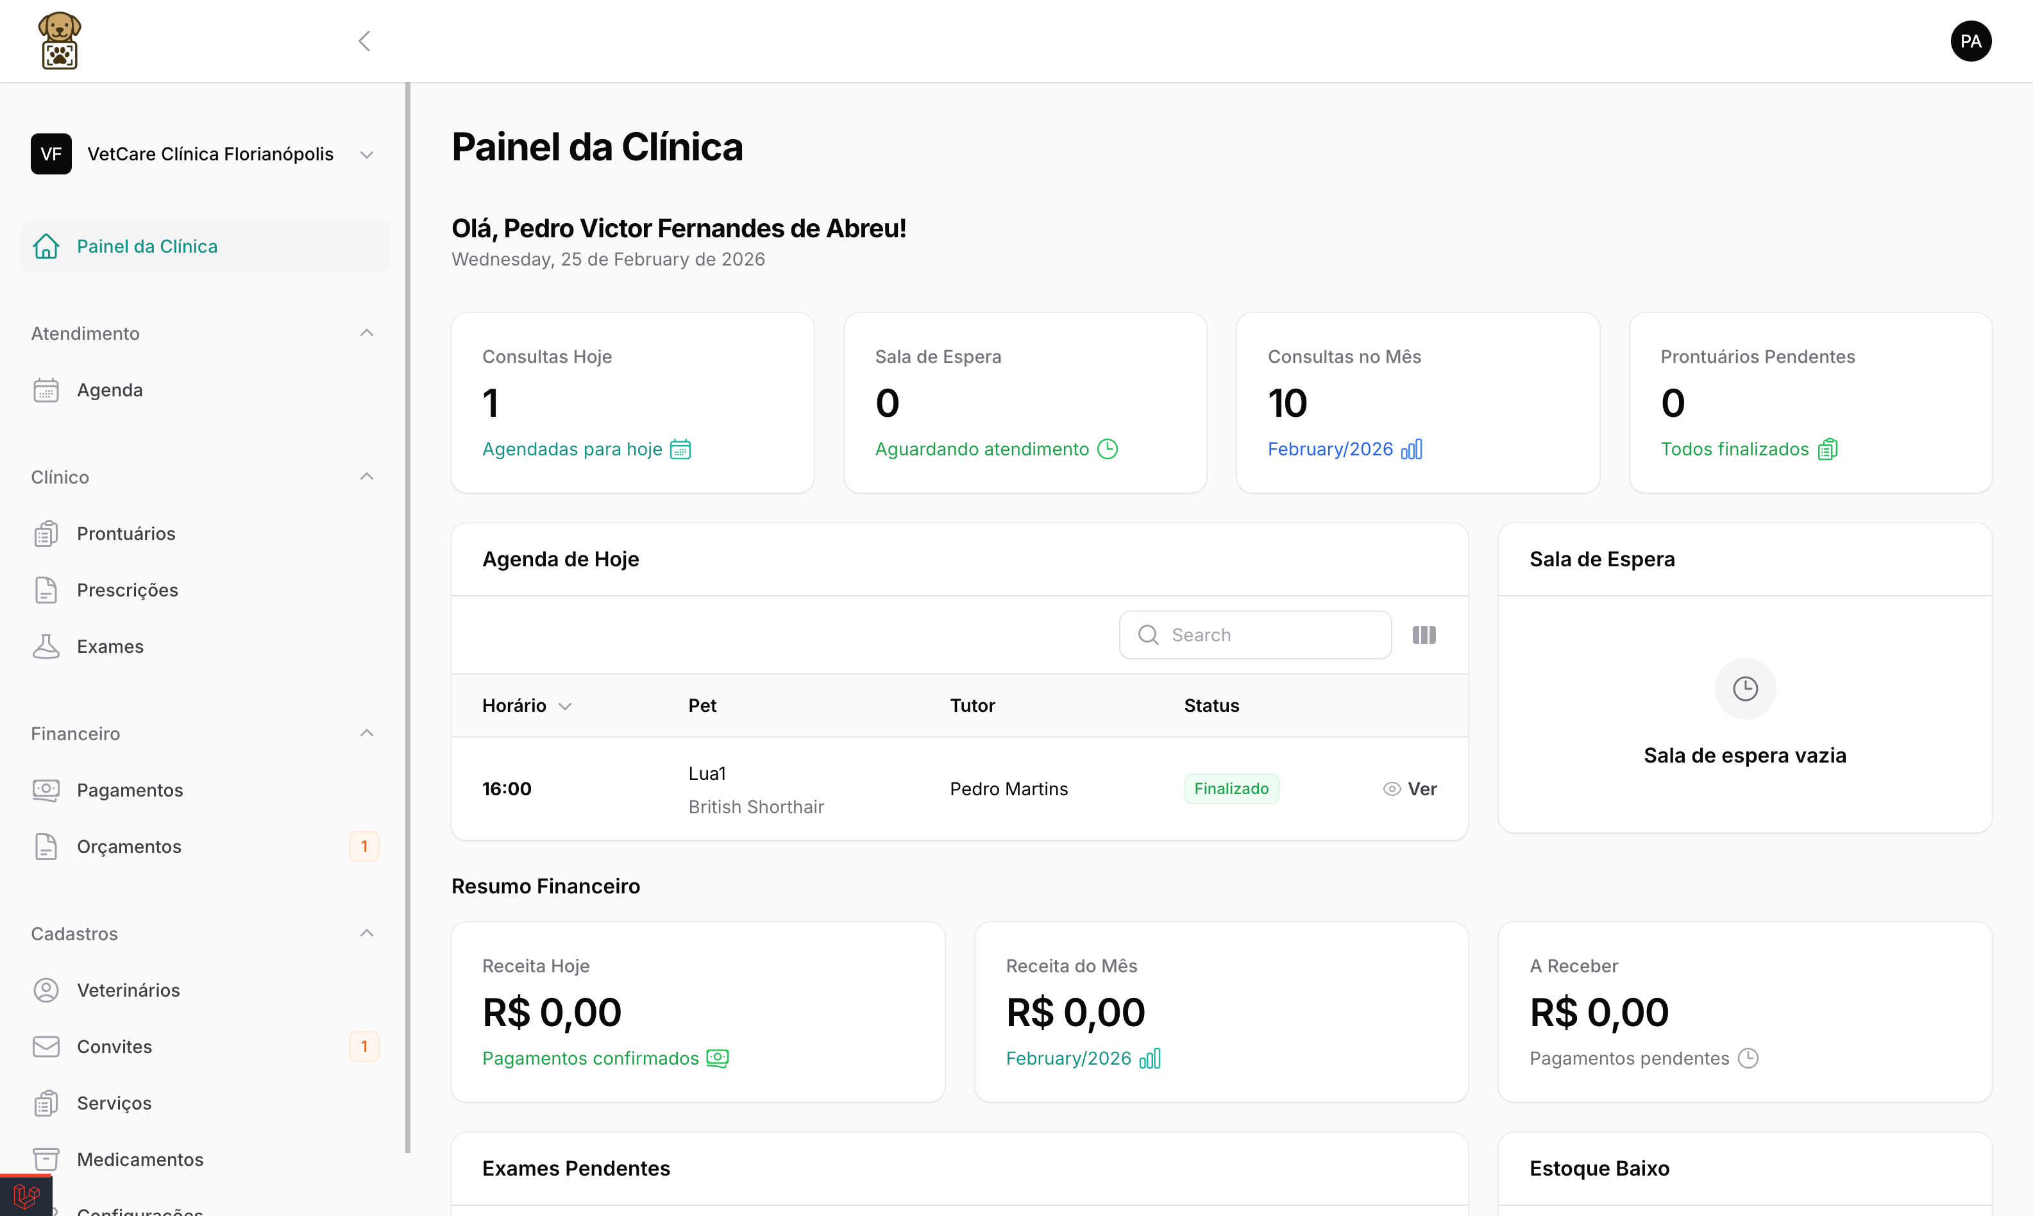View the 16:00 appointment via Ver
The image size is (2033, 1216).
coord(1410,789)
